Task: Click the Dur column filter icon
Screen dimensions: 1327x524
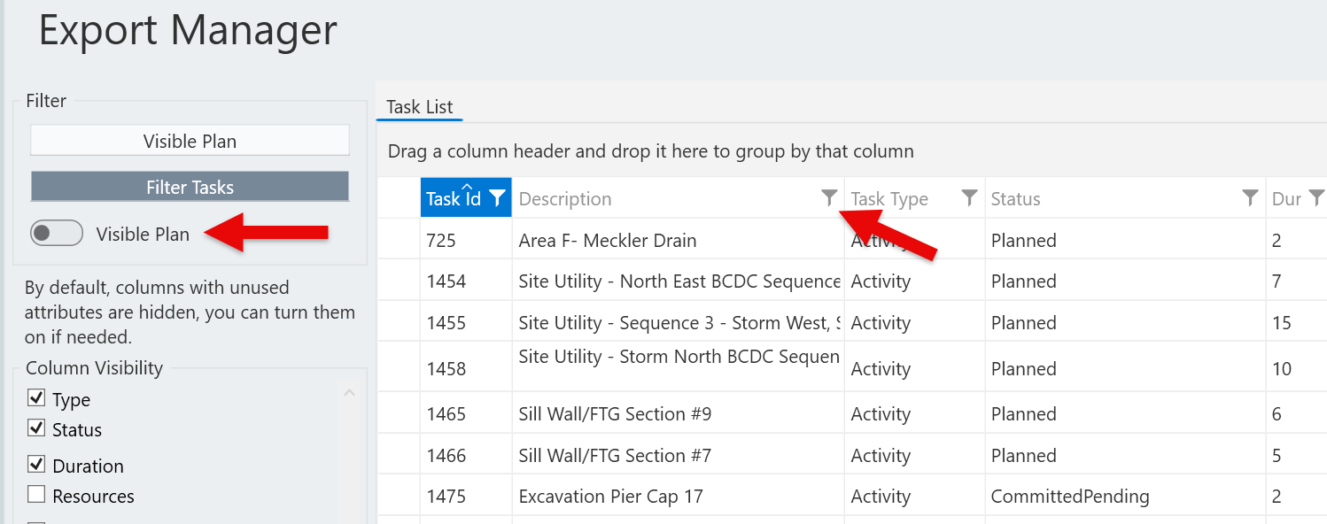Action: click(1316, 197)
